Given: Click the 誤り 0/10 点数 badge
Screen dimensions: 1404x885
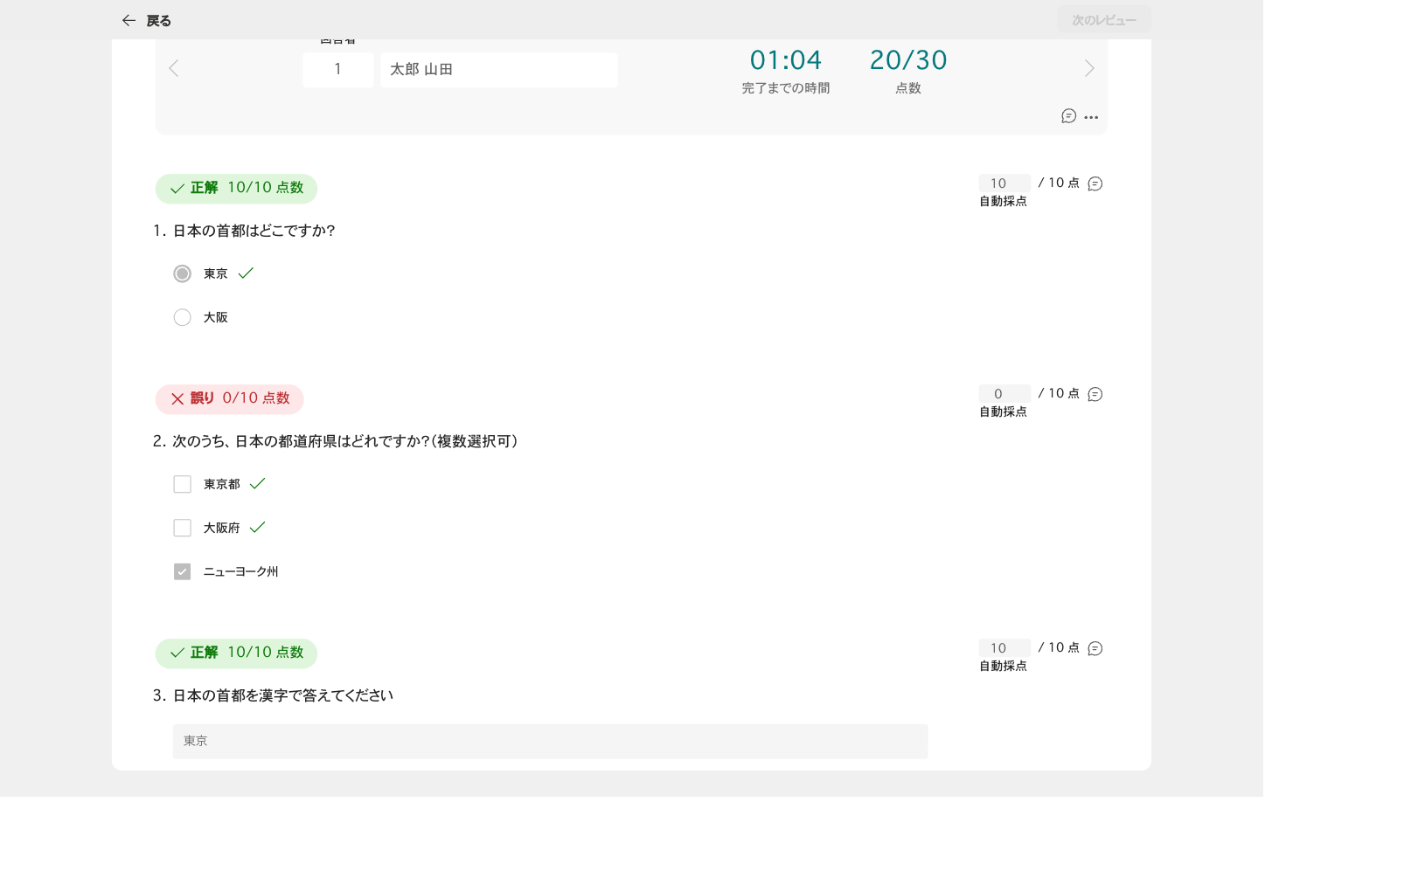Looking at the screenshot, I should pos(229,399).
